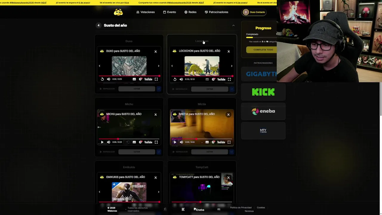Open the Duxo Contacto account button
The image size is (382, 215).
pos(254,12)
